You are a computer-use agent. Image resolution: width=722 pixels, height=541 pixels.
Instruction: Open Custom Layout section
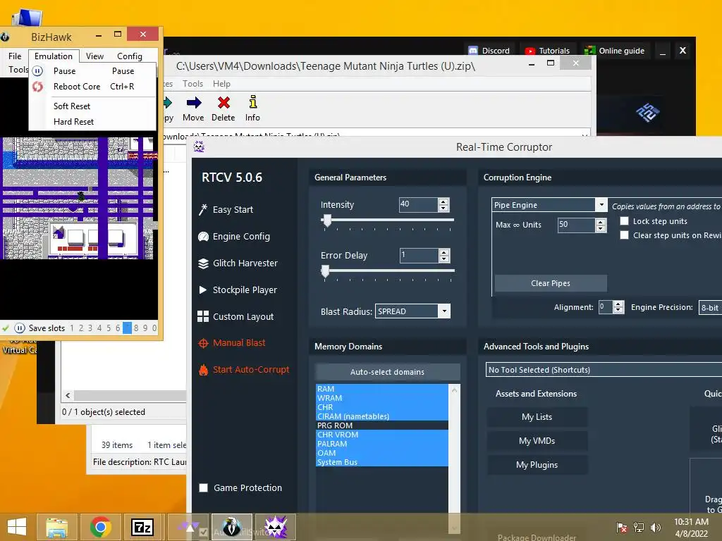tap(235, 316)
